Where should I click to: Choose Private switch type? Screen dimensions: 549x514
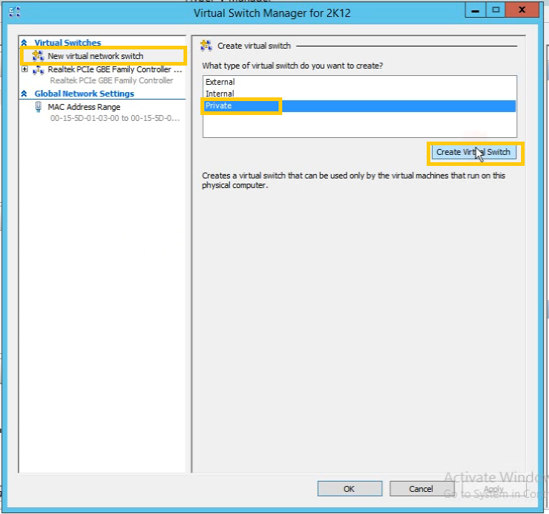tap(359, 105)
